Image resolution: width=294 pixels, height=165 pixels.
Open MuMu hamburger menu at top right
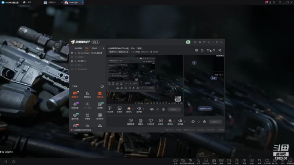(x=274, y=3)
